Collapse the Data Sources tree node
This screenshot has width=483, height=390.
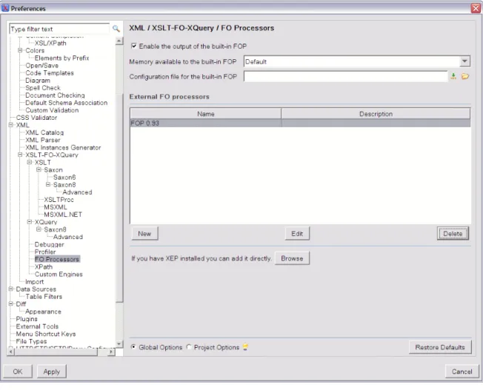point(11,289)
